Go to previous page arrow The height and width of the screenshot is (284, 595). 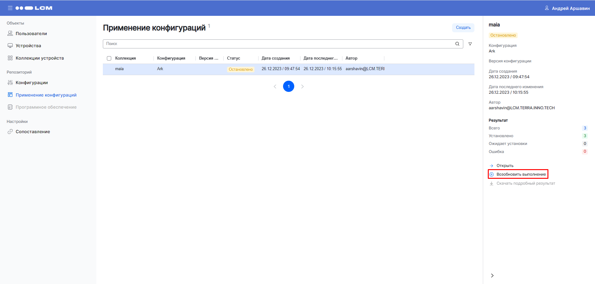275,87
